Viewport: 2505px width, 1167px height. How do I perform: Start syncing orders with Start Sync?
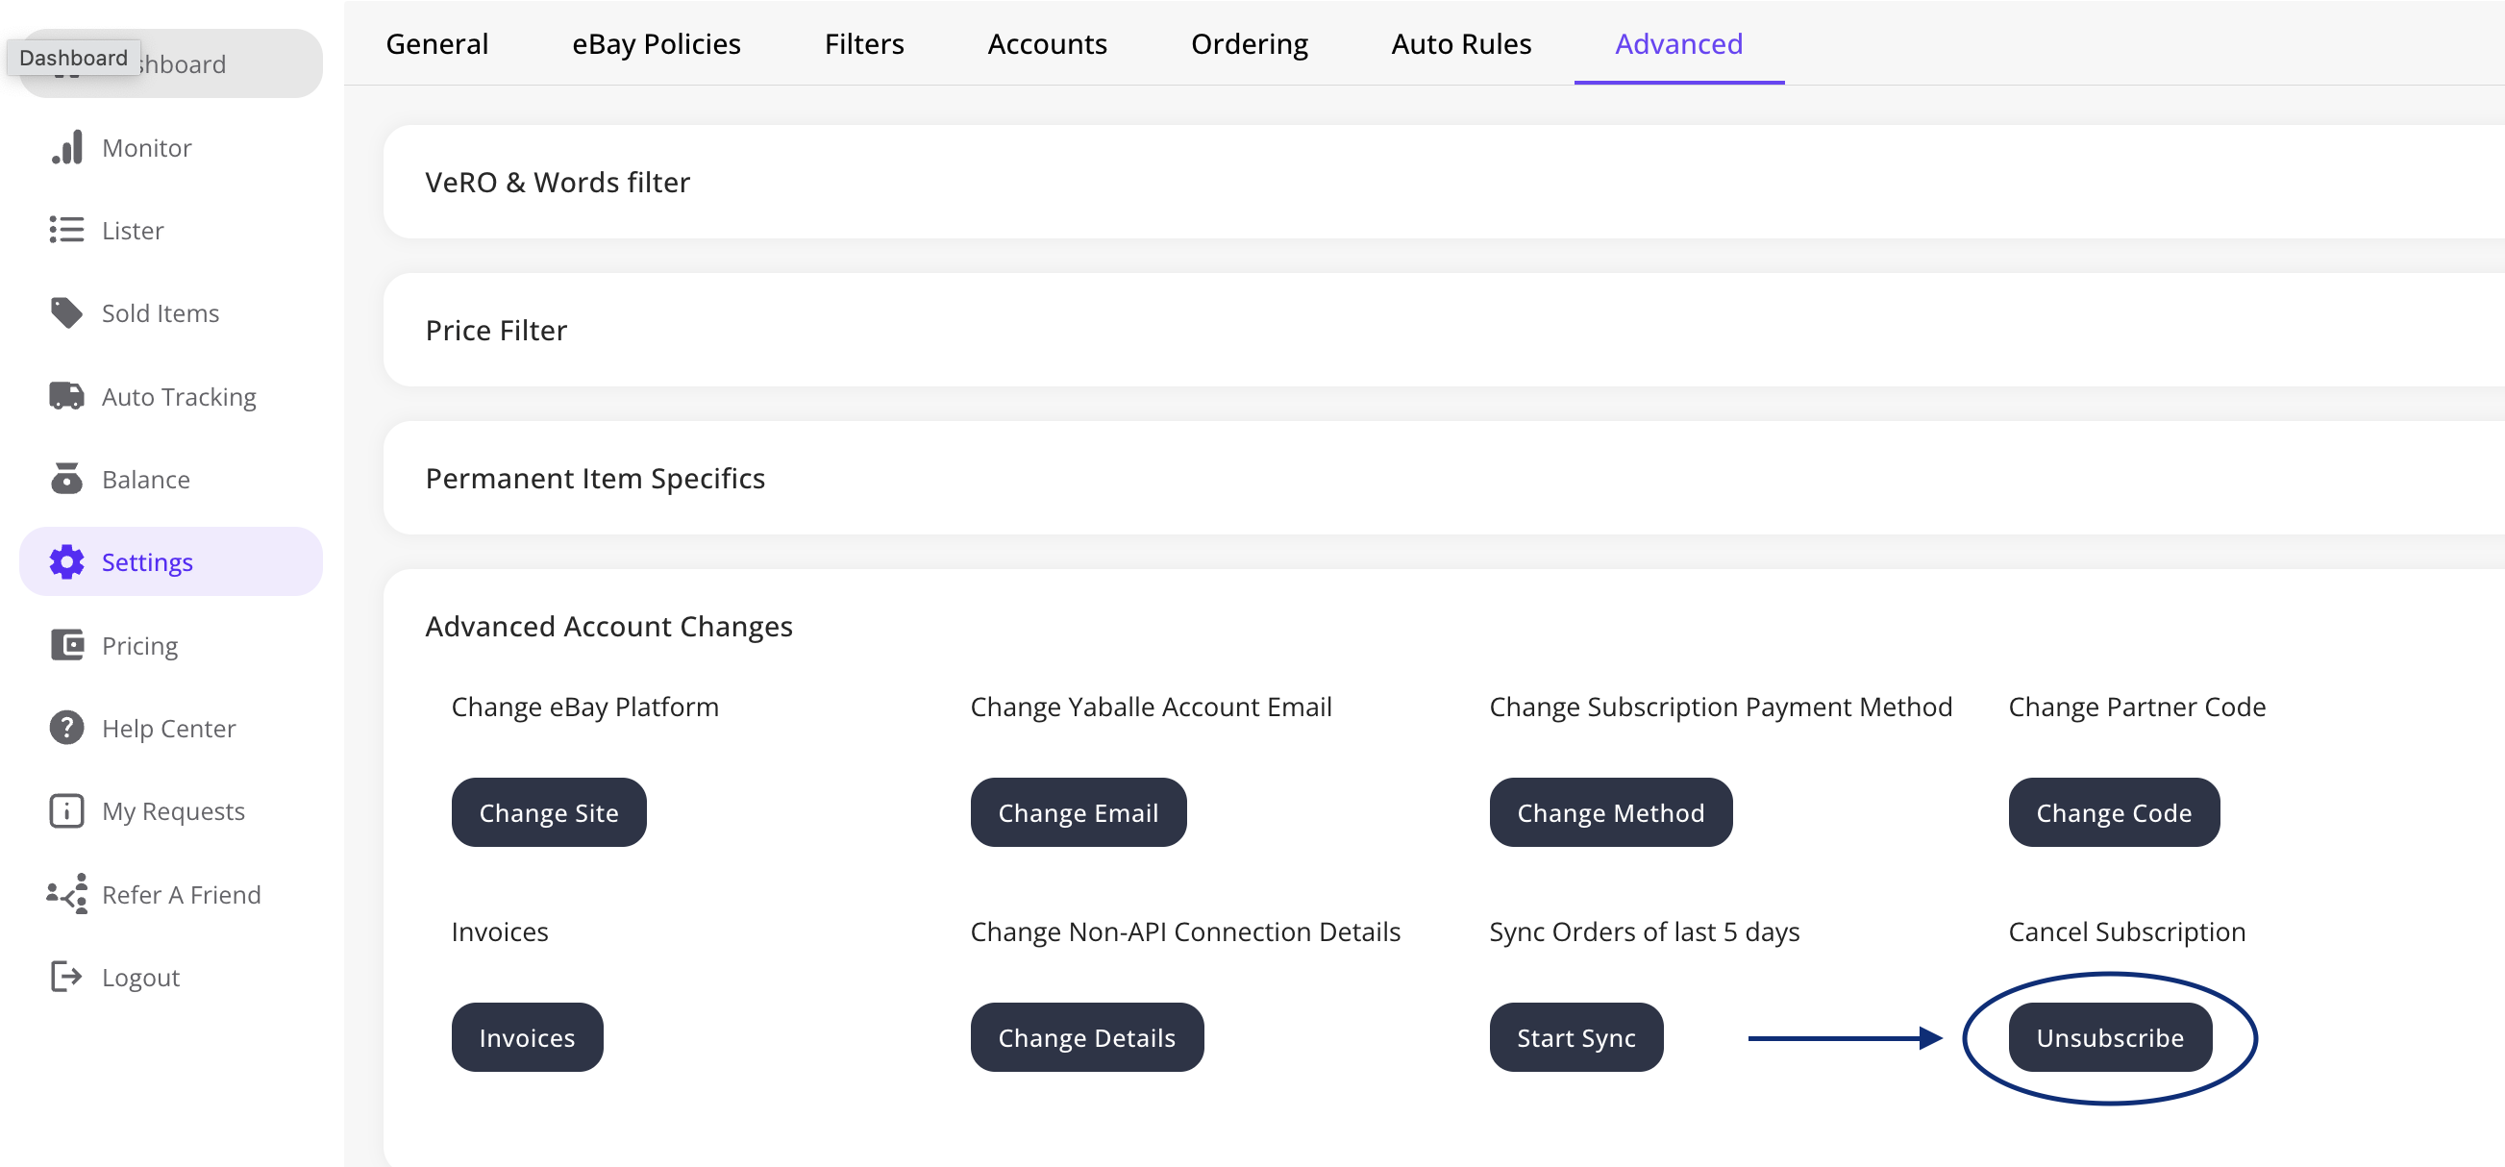click(x=1576, y=1036)
